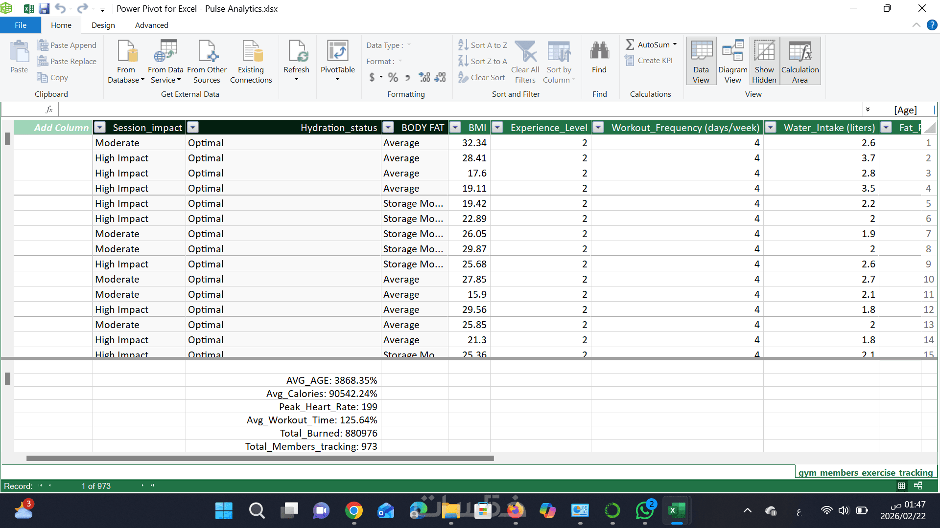Click Sort A to Z
940x528 pixels.
(483, 45)
